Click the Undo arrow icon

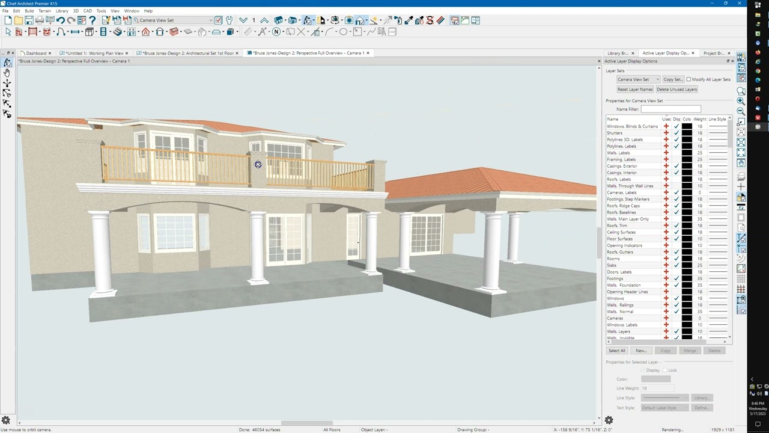click(61, 20)
